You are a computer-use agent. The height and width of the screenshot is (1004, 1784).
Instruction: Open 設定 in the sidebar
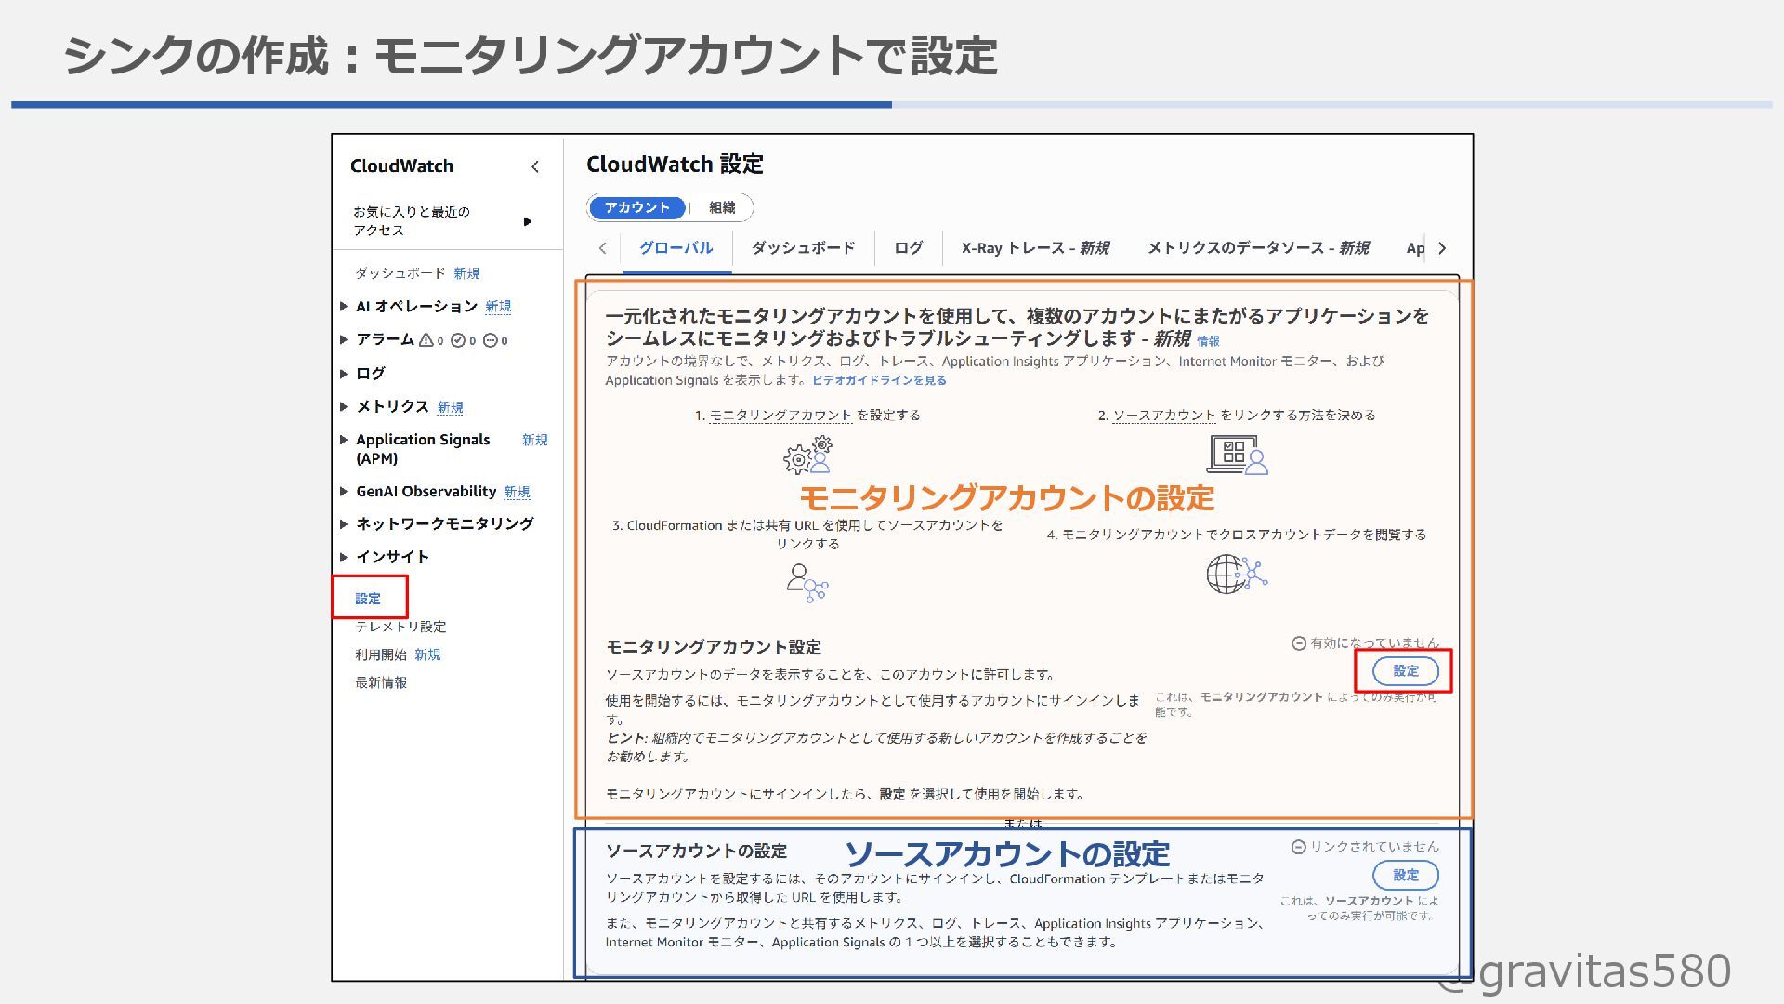(x=368, y=599)
